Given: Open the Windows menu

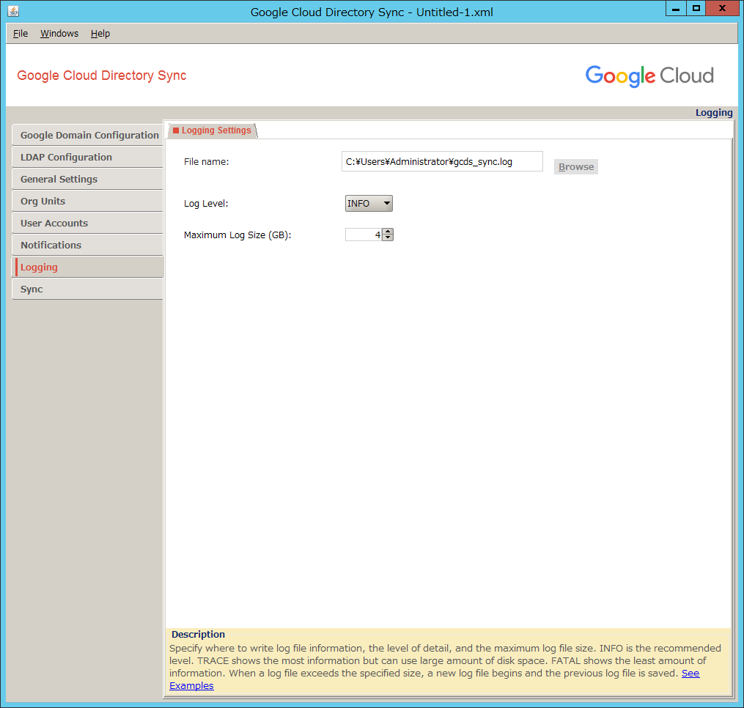Looking at the screenshot, I should point(59,34).
